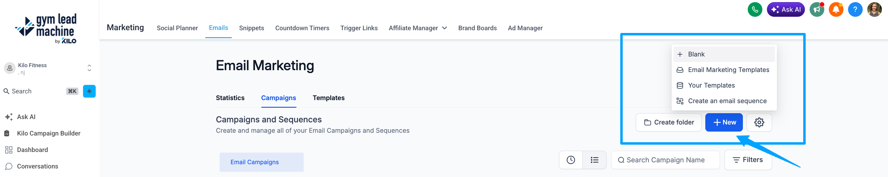This screenshot has width=888, height=177.
Task: Switch to the Templates tab
Action: pos(328,98)
